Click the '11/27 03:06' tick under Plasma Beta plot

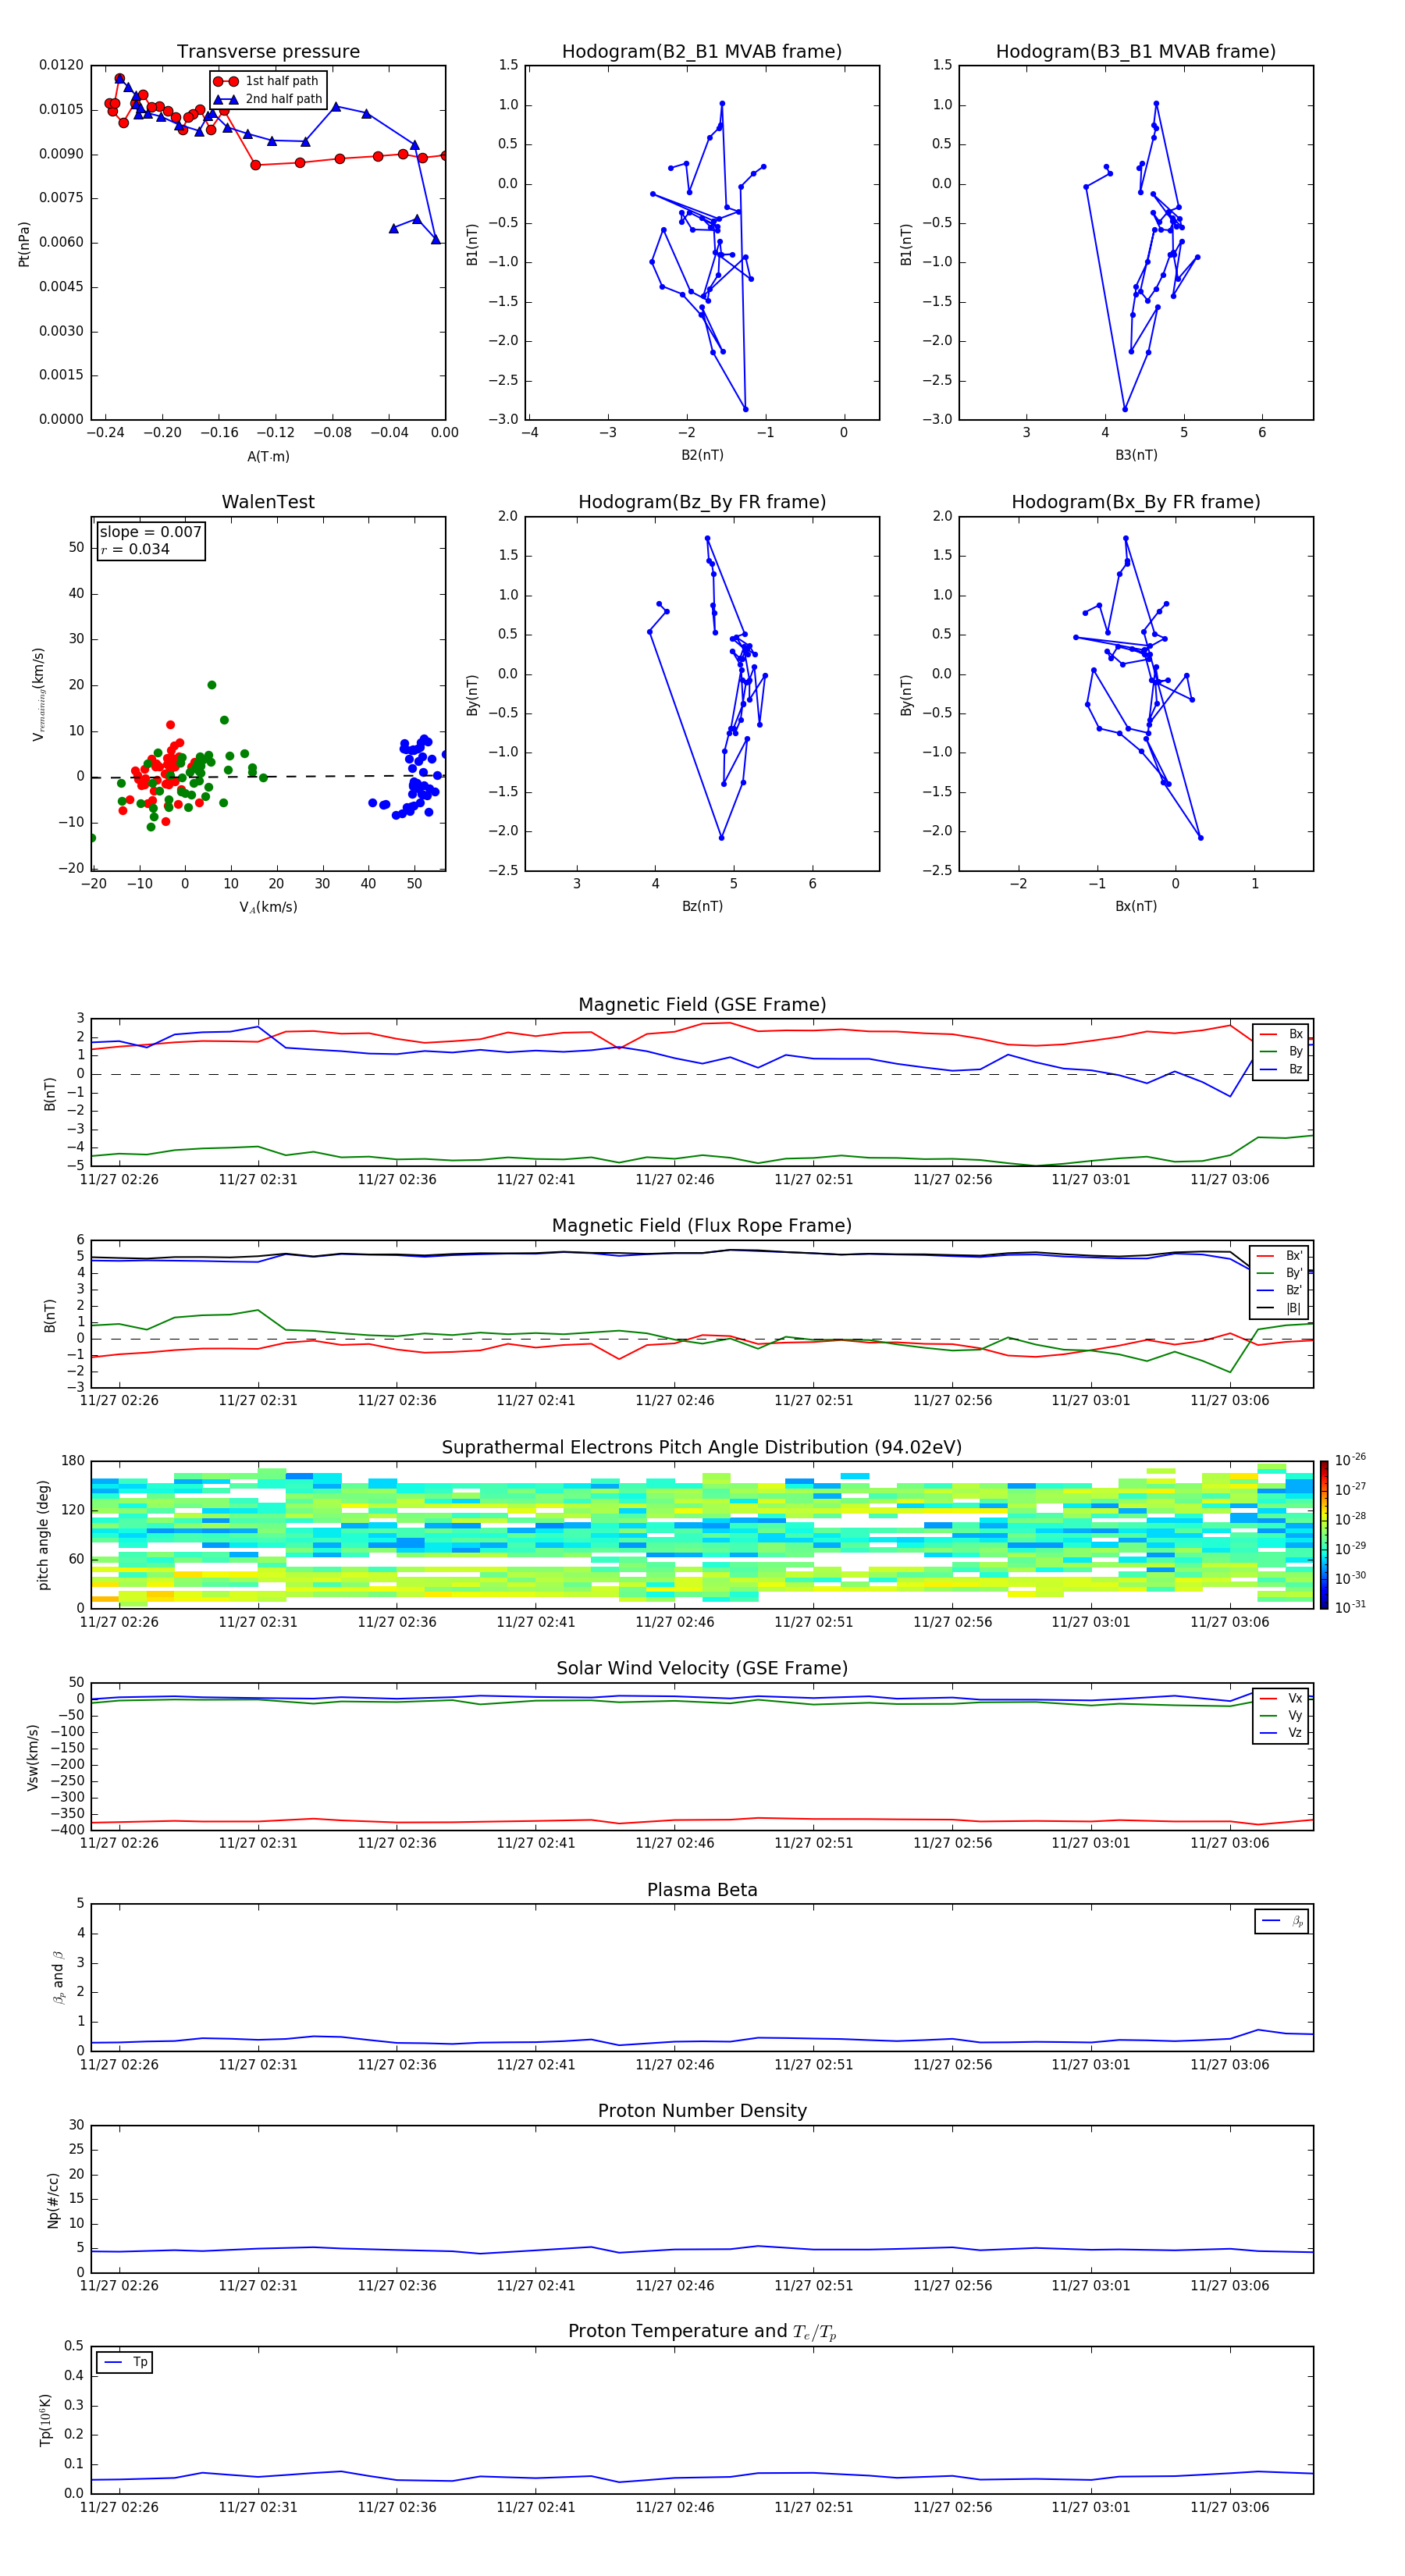[1230, 2064]
